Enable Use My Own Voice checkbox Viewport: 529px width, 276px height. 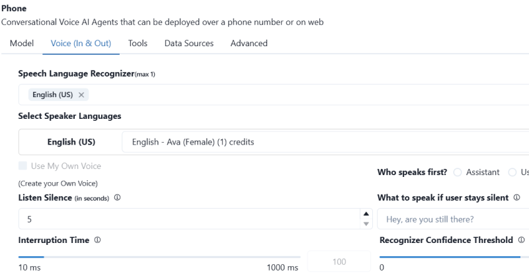click(23, 166)
